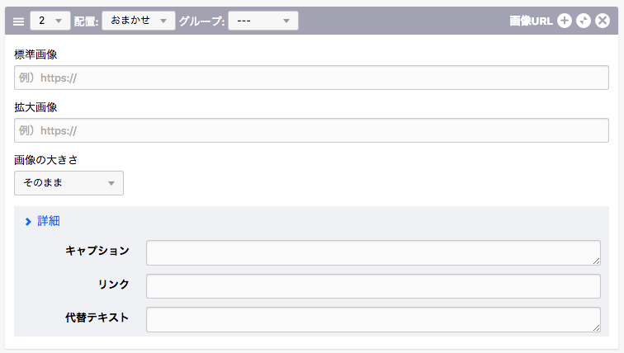This screenshot has width=624, height=353.
Task: Click the duplicate unit icon in header
Action: click(584, 21)
